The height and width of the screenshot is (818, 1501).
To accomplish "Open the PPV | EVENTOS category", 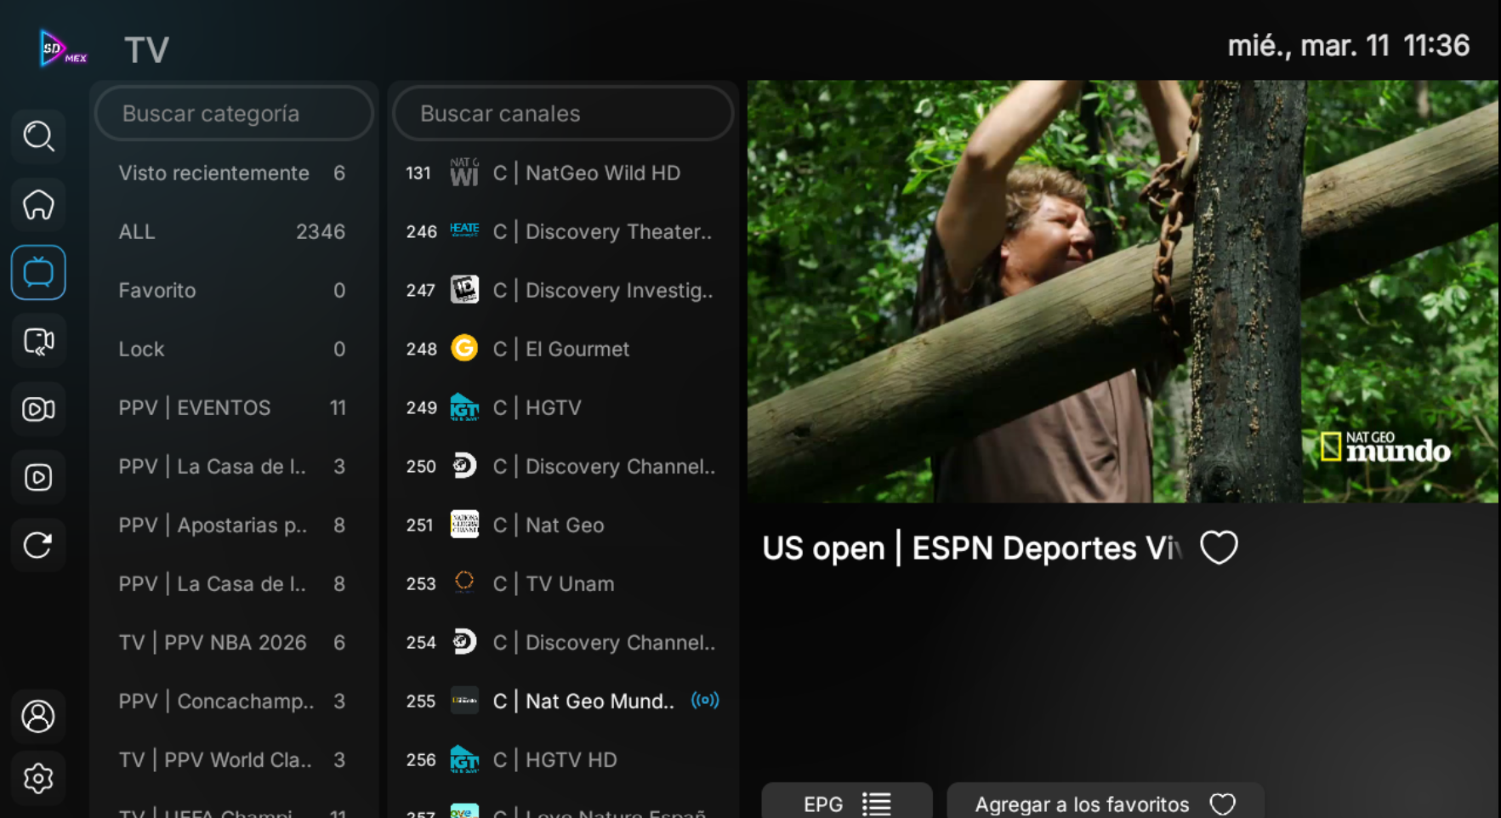I will [x=231, y=407].
